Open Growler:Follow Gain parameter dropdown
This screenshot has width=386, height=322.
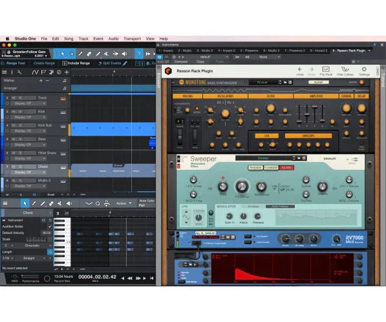coord(46,56)
